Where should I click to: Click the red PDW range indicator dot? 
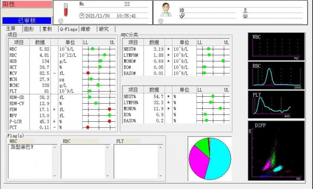[110, 109]
